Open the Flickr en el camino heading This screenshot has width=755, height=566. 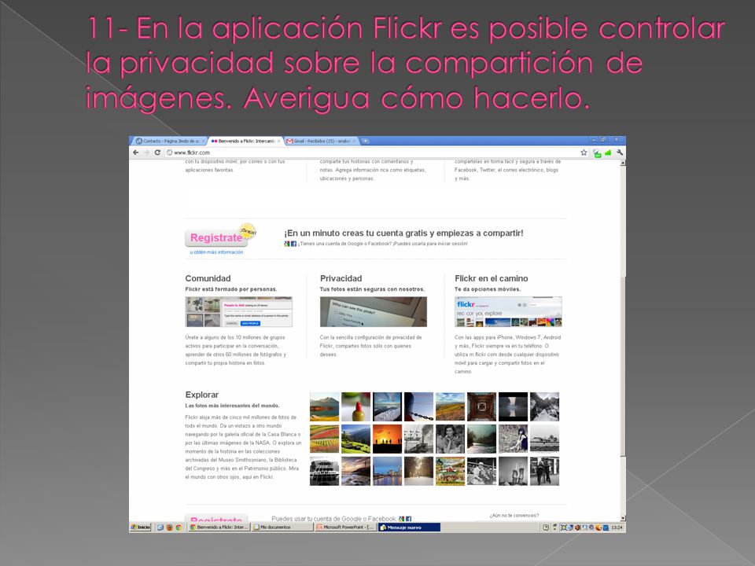tap(491, 278)
